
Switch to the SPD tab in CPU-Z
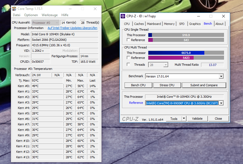(x=182, y=24)
